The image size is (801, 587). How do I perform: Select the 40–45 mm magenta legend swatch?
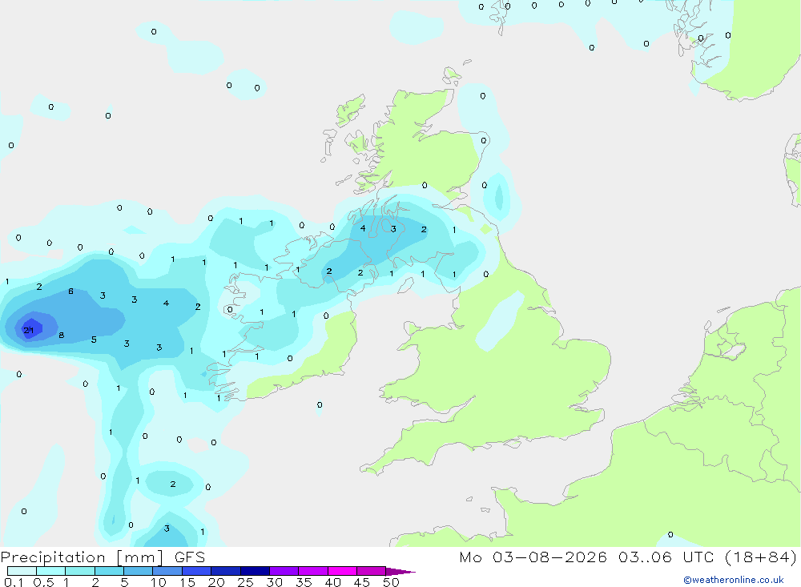(x=342, y=571)
